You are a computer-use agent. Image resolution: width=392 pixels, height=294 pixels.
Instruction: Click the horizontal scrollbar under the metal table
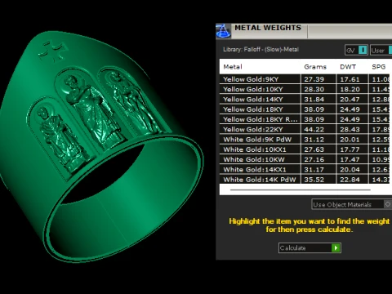[301, 189]
